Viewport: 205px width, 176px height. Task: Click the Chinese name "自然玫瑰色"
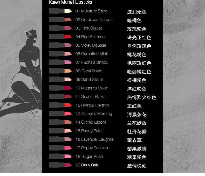click(x=139, y=46)
